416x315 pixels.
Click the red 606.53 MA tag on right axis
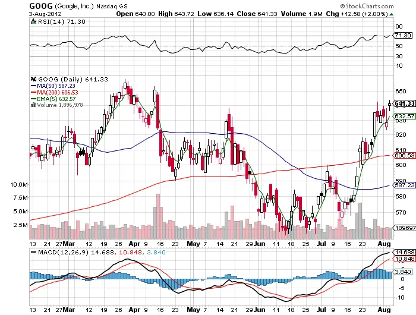click(404, 155)
